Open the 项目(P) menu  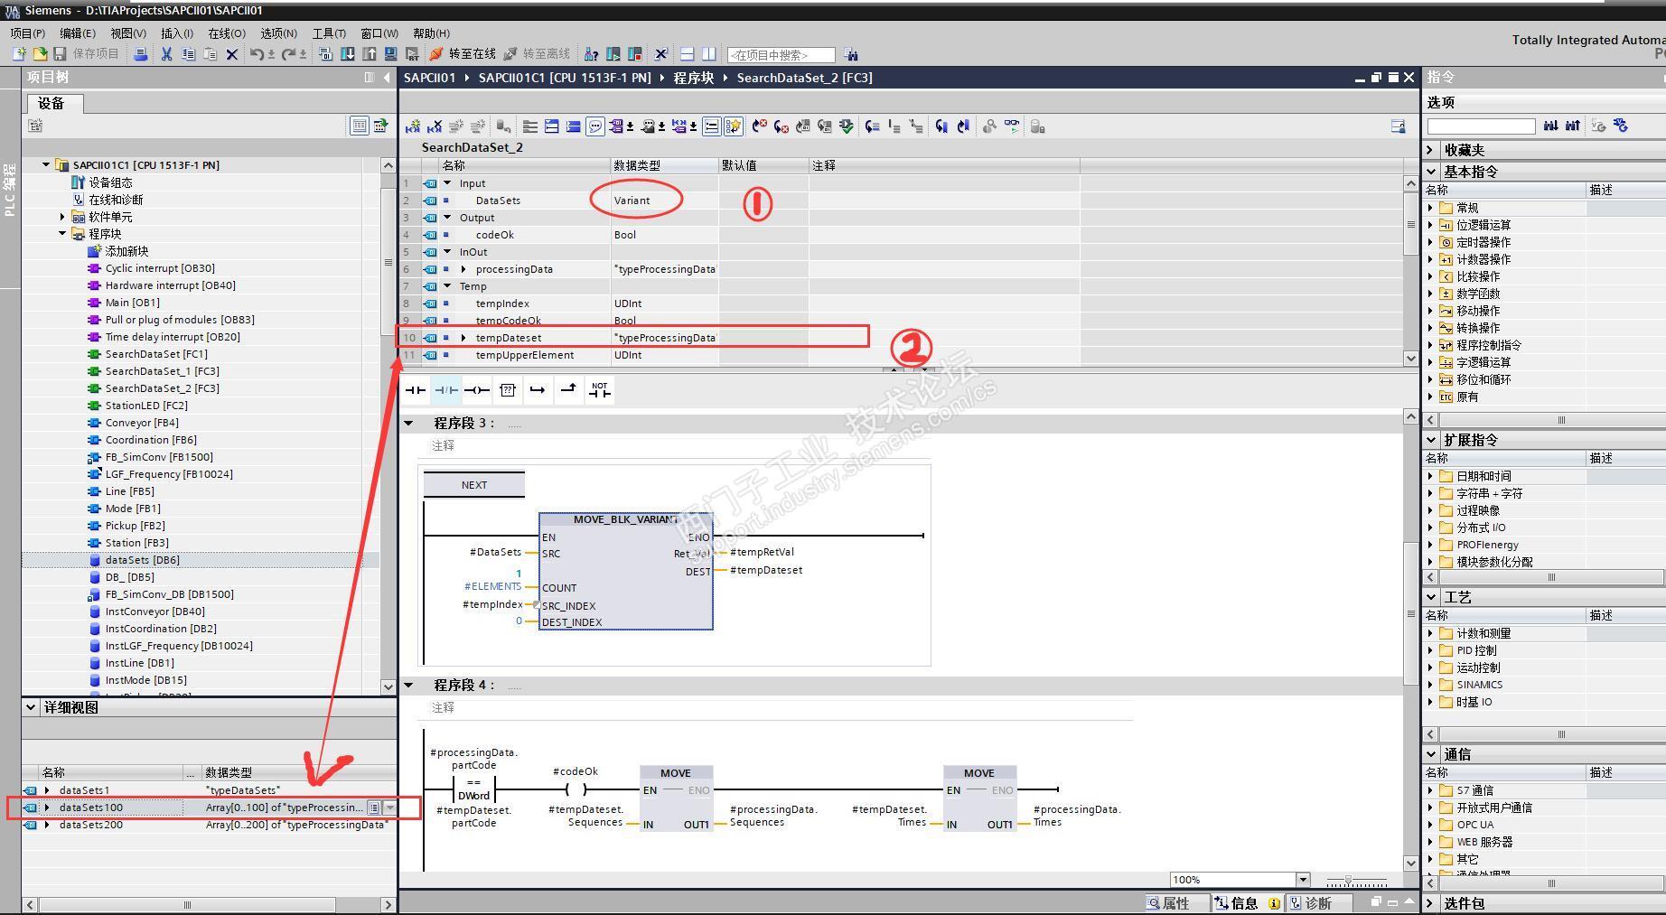pos(28,33)
